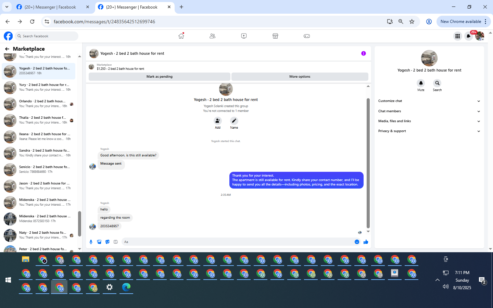
Task: Open Chrome three-dot menu
Action: [x=485, y=22]
